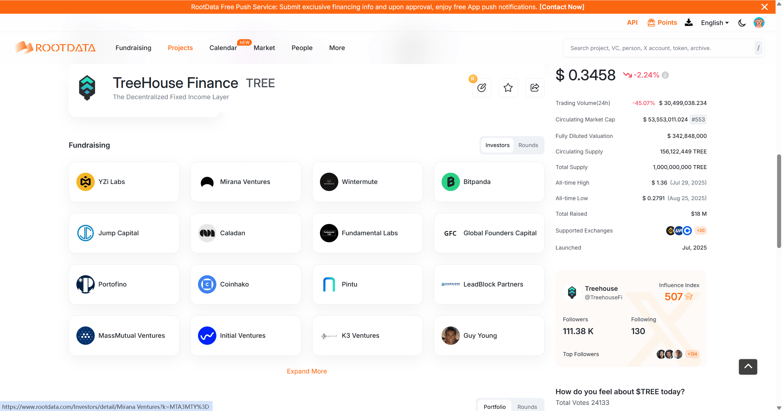This screenshot has width=782, height=411.
Task: Click the price change info icon
Action: (x=665, y=75)
